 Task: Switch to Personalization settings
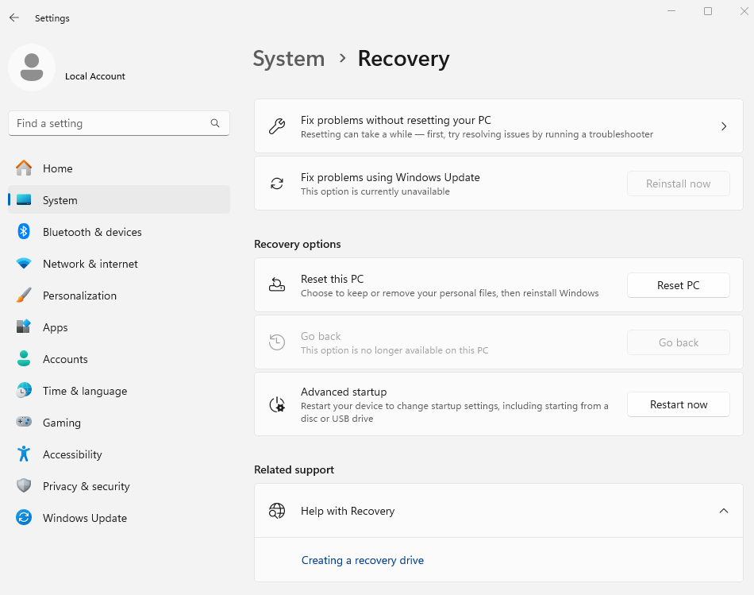pyautogui.click(x=119, y=296)
